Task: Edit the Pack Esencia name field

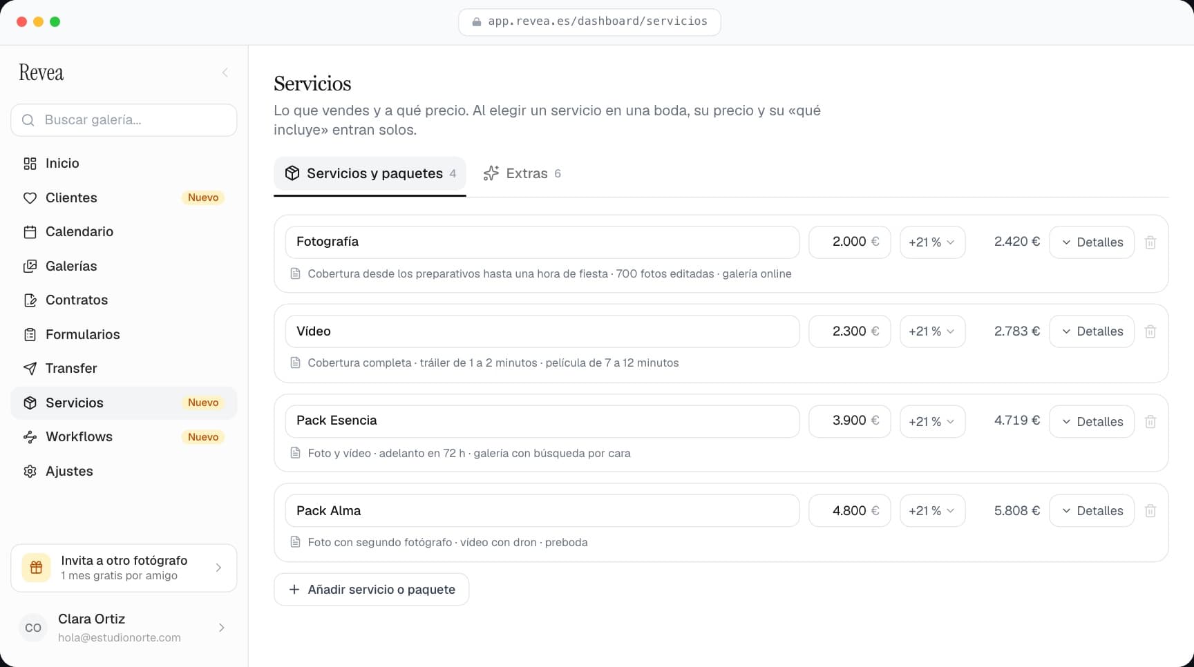Action: point(542,421)
